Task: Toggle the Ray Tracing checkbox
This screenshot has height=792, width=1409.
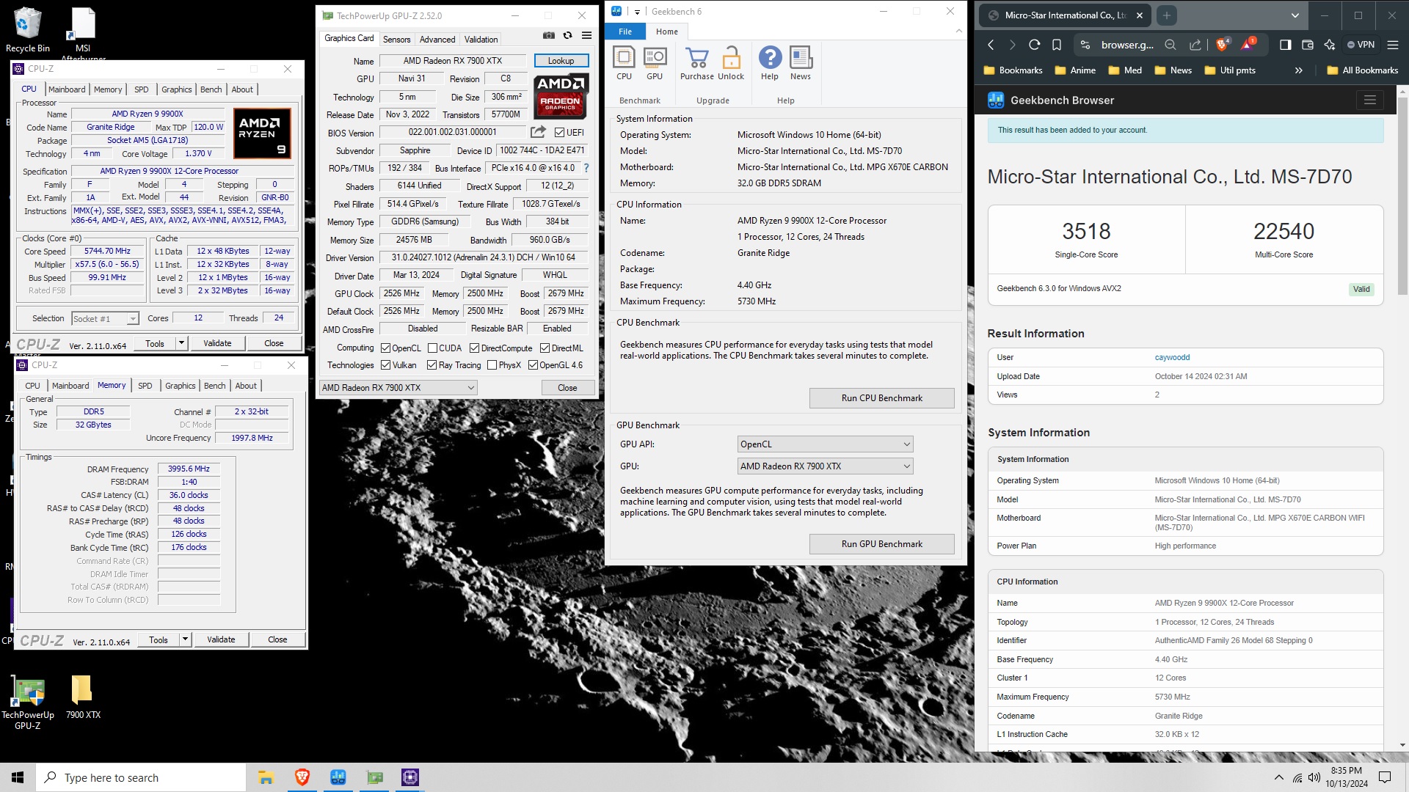Action: pos(432,365)
